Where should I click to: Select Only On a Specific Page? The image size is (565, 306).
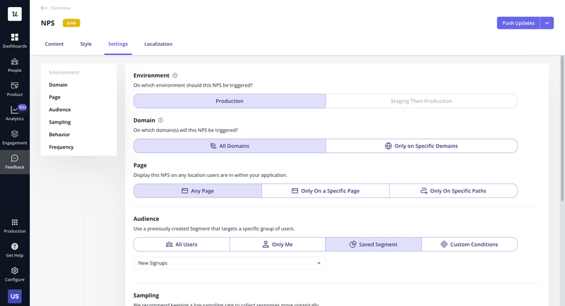click(325, 191)
